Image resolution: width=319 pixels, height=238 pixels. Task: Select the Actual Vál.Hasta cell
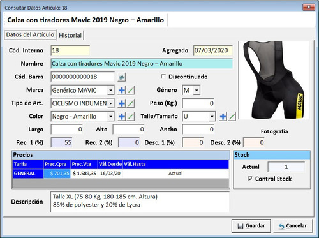click(x=175, y=174)
